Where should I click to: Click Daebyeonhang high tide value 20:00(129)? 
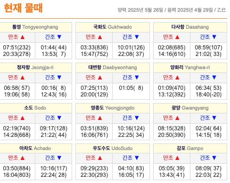click(94, 95)
